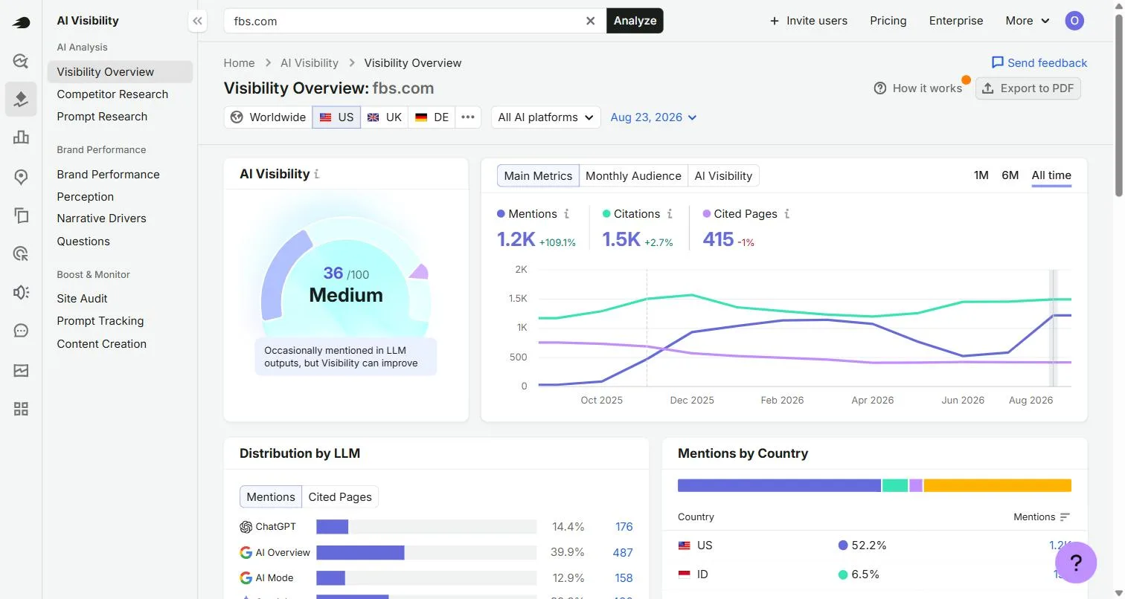Show more regions with ellipsis button
Viewport: 1125px width, 599px height.
[467, 117]
